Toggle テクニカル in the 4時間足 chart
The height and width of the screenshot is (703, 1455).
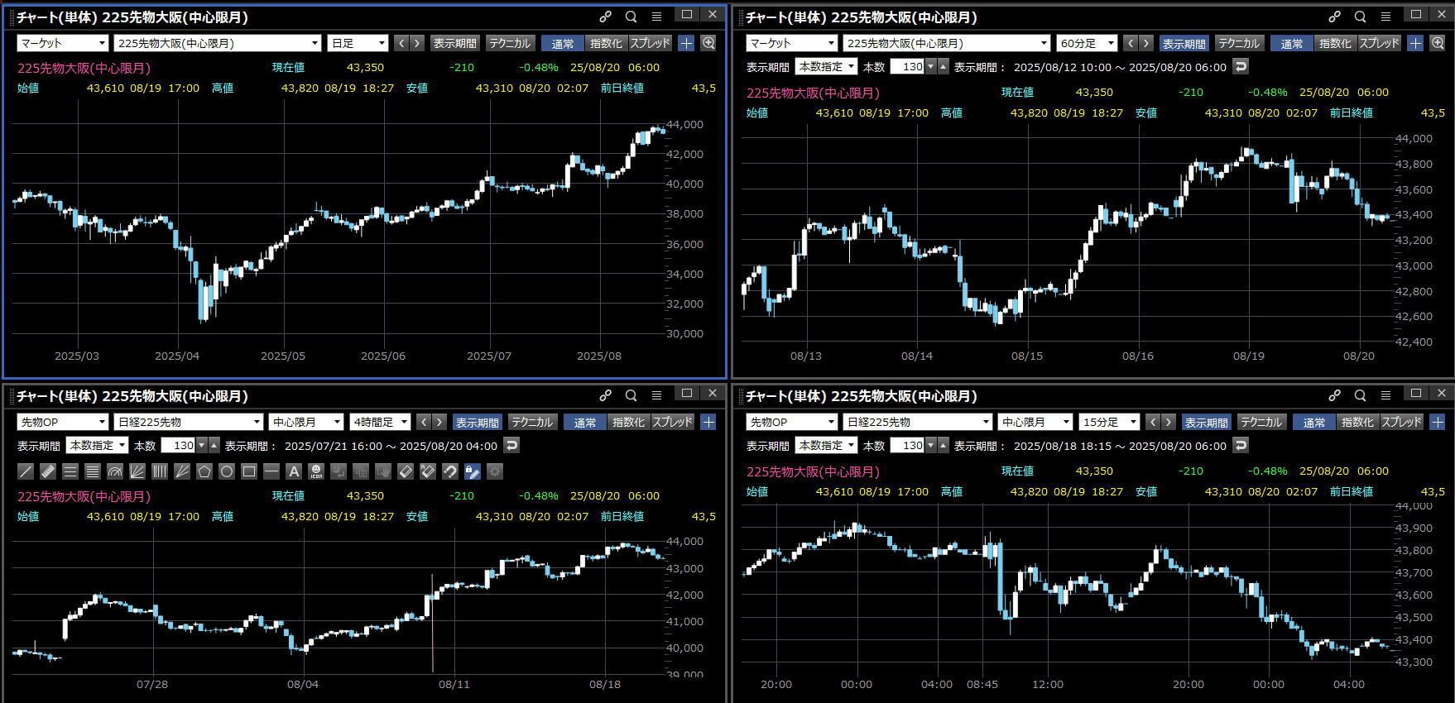coord(531,422)
